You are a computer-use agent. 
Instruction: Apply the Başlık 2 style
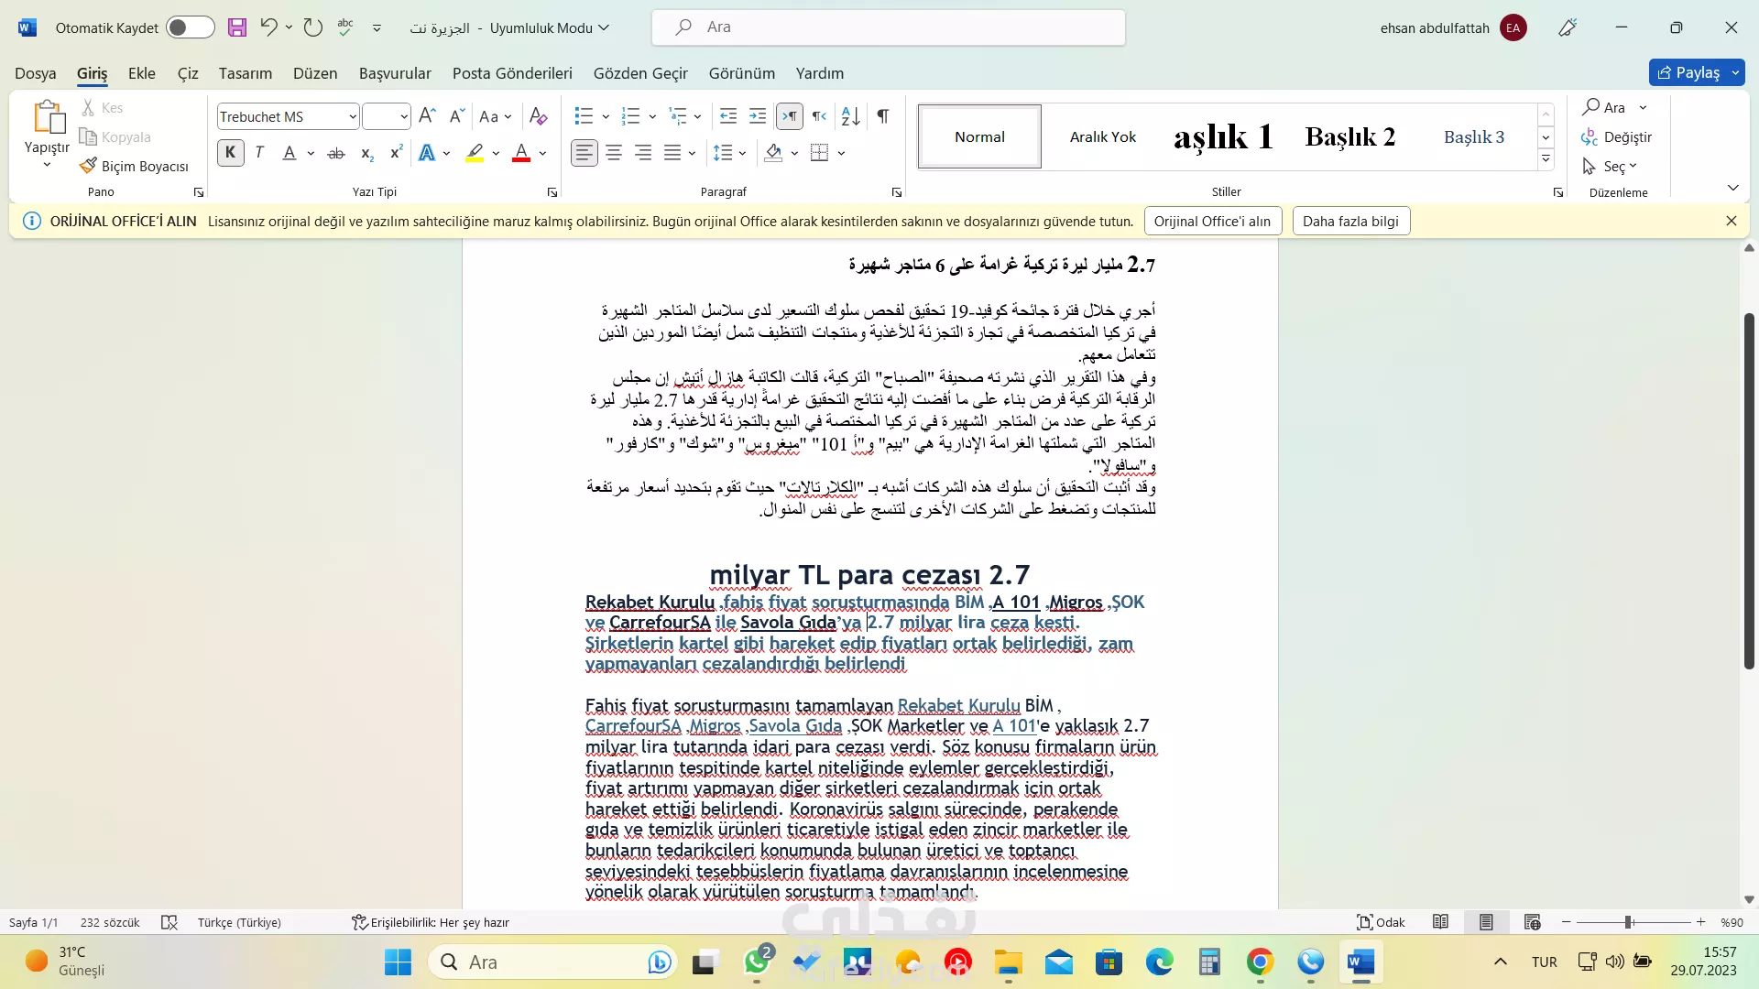[1350, 136]
